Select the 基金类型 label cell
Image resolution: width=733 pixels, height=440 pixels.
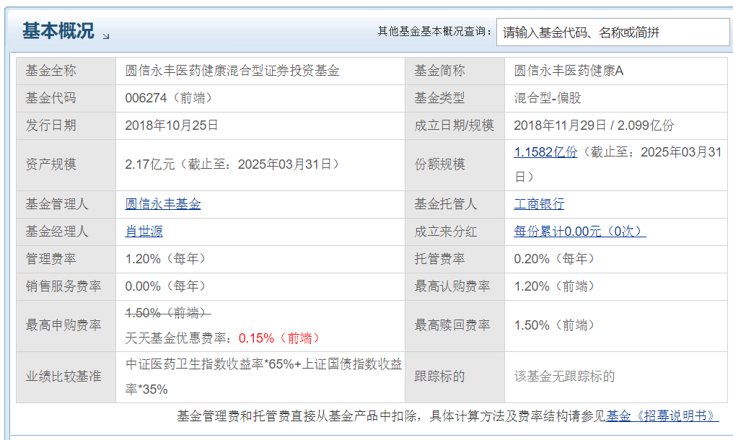[455, 98]
